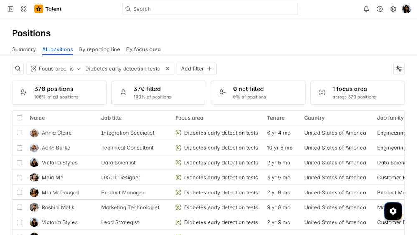Check the Data Scientist row checkbox
This screenshot has height=235, width=417.
click(20, 163)
